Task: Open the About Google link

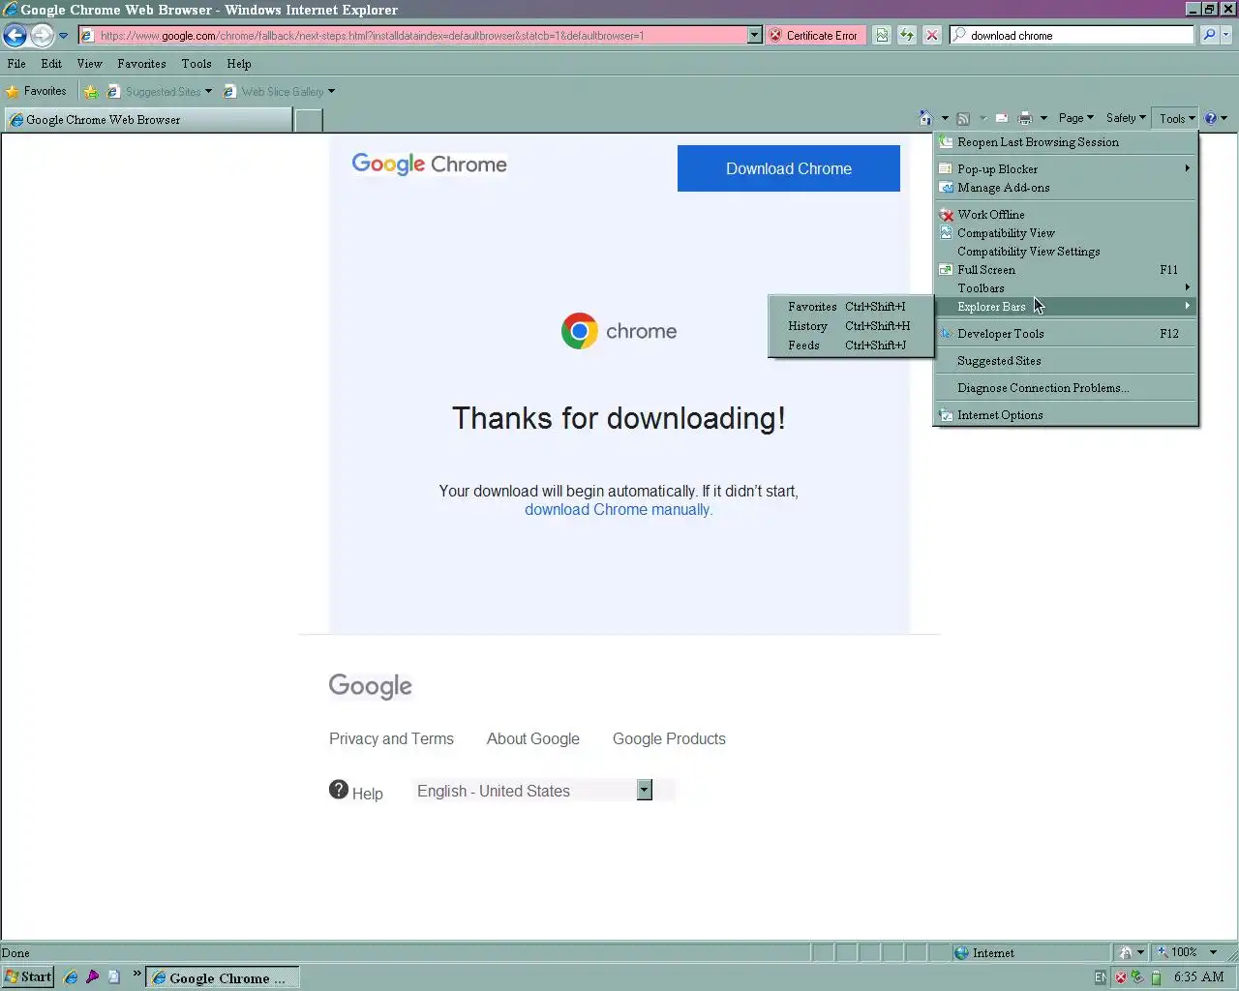Action: (x=533, y=738)
